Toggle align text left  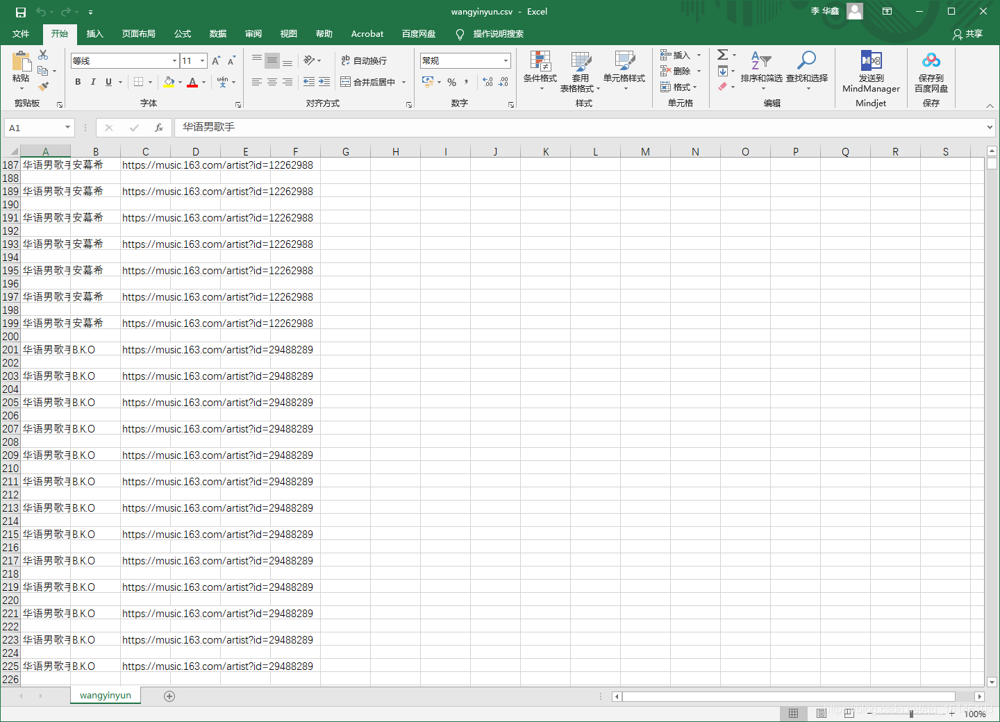point(257,82)
